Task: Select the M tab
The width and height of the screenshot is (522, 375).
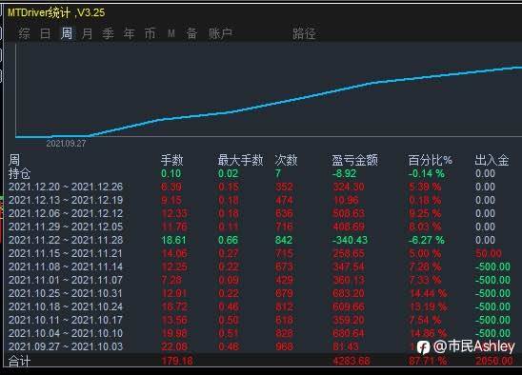Action: [171, 33]
